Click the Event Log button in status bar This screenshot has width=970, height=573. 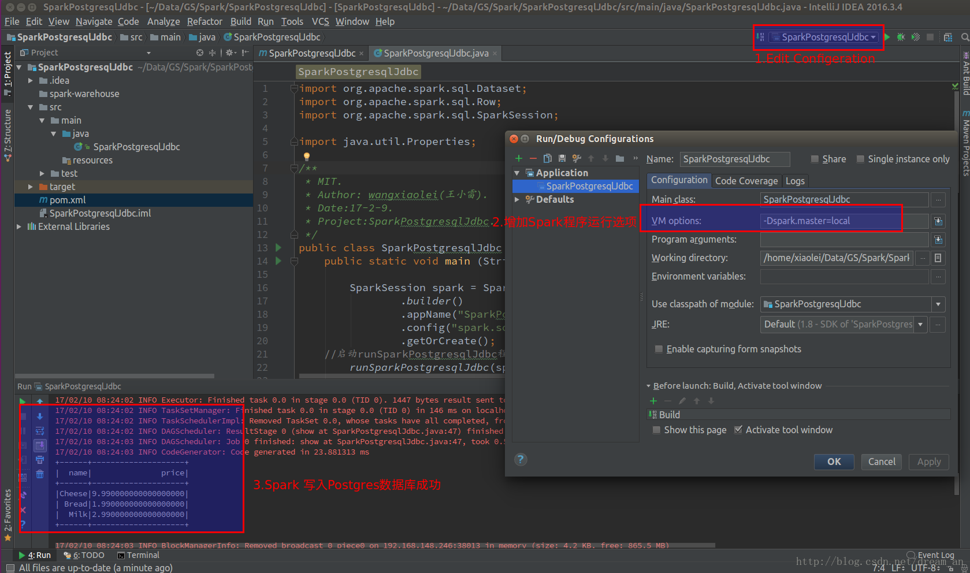coord(931,555)
